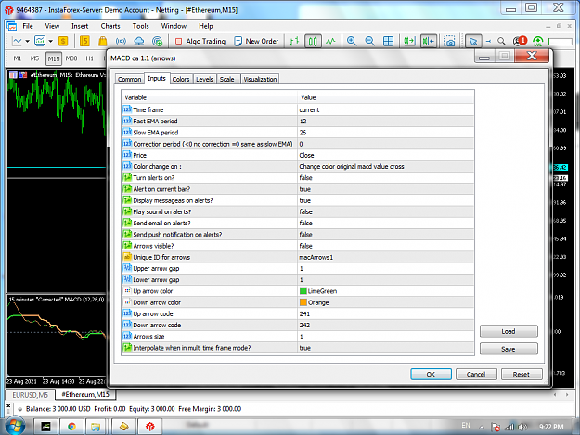Change 'Interpolate when in multi time frame mode?' value
The width and height of the screenshot is (580, 435).
(386, 348)
